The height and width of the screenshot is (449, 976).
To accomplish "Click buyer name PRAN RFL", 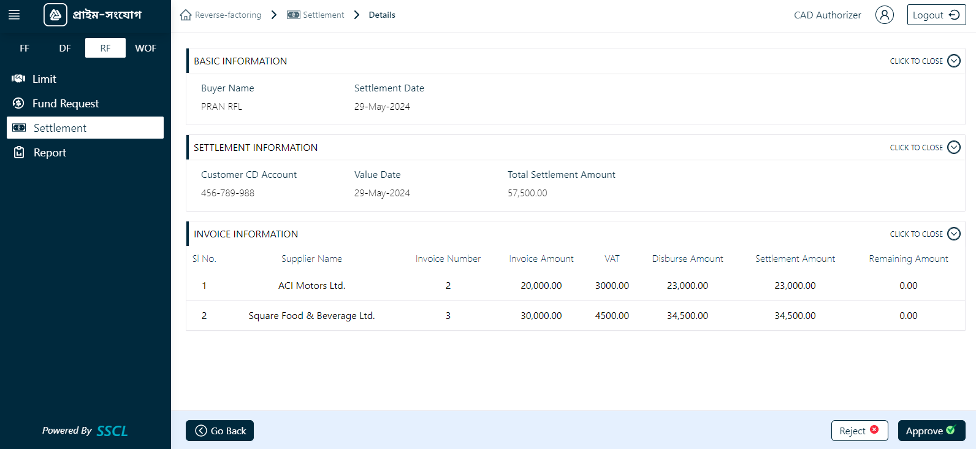I will [x=221, y=106].
